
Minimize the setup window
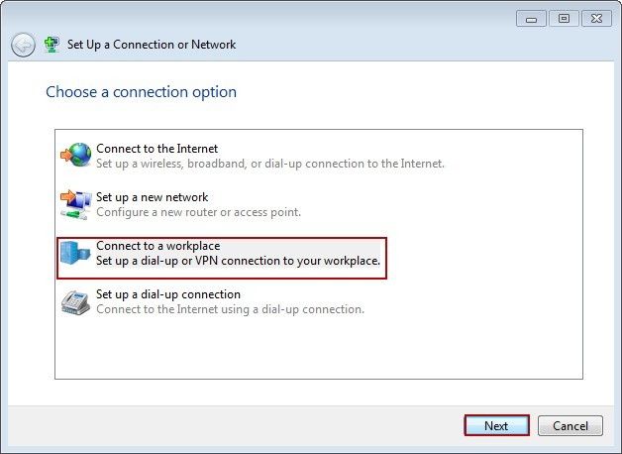click(x=532, y=19)
